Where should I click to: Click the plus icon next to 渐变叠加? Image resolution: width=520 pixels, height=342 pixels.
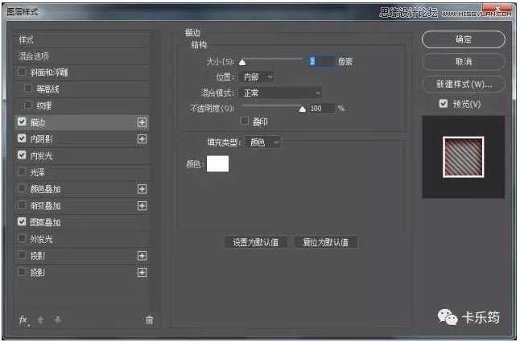(x=142, y=206)
